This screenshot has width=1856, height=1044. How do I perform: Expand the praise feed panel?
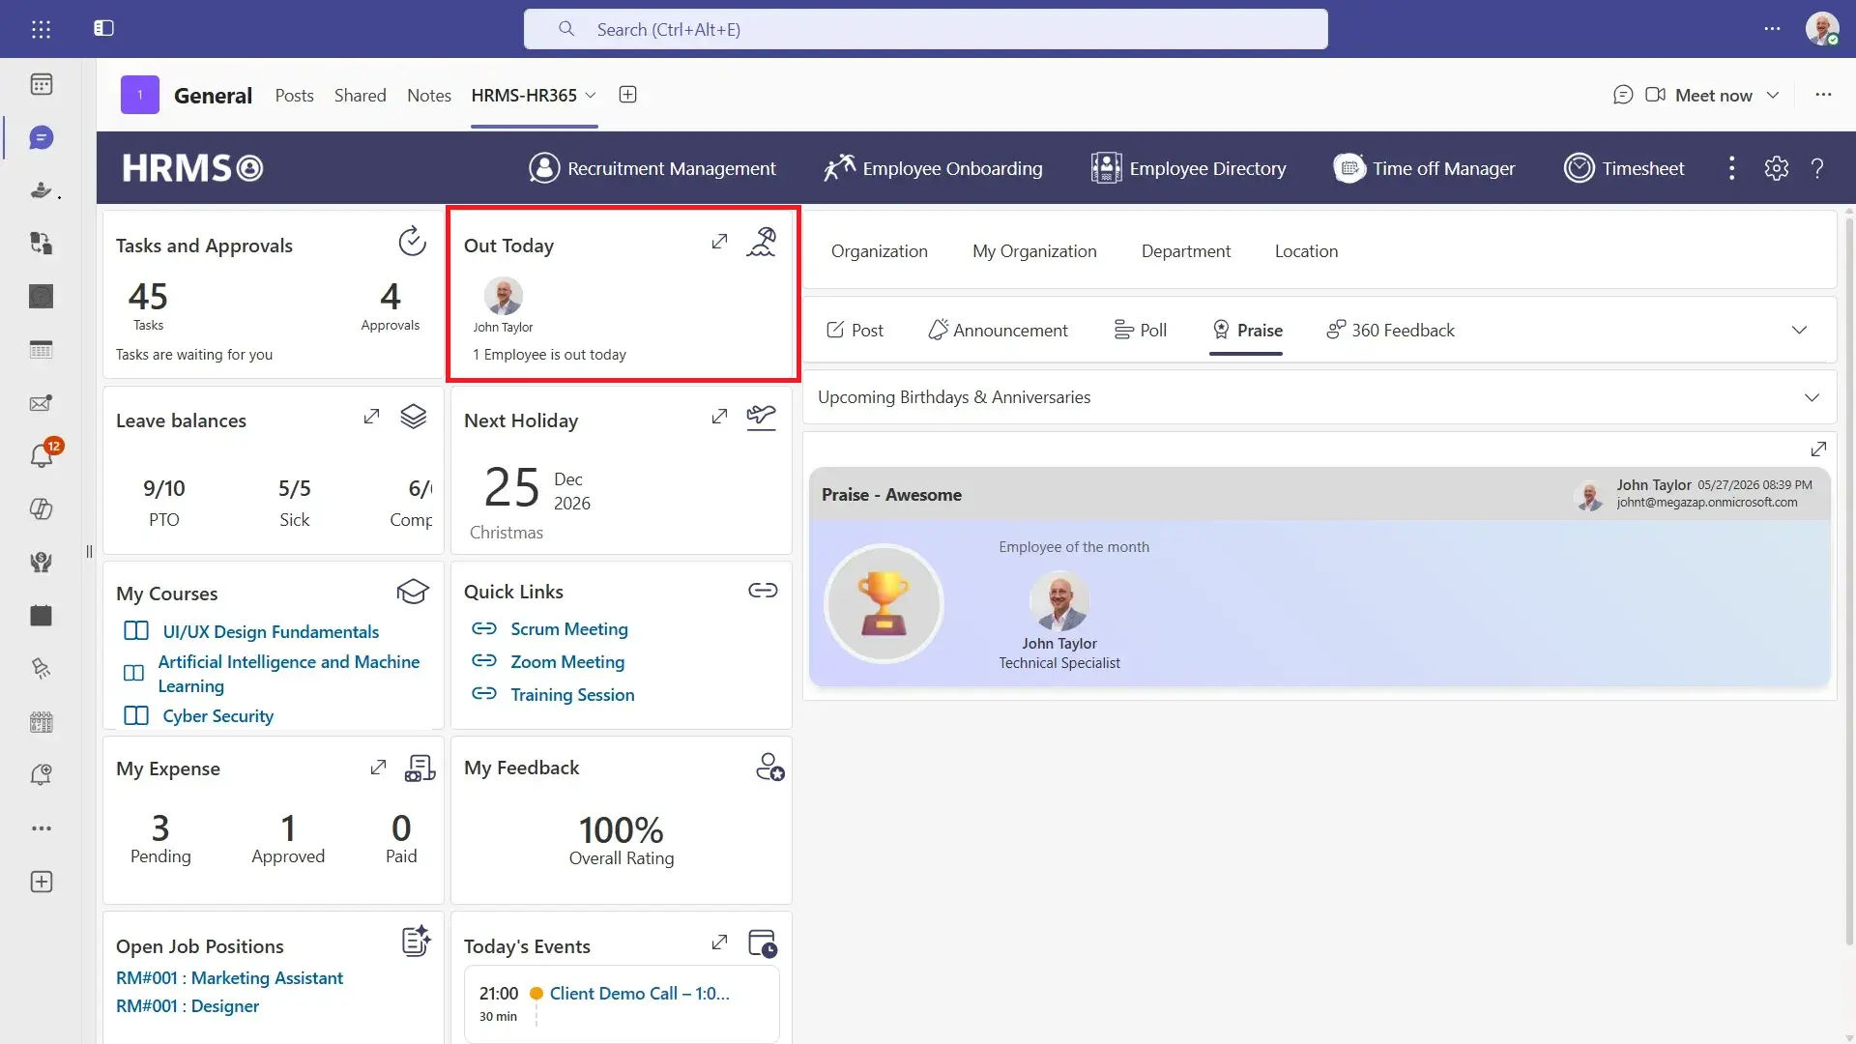click(x=1818, y=449)
